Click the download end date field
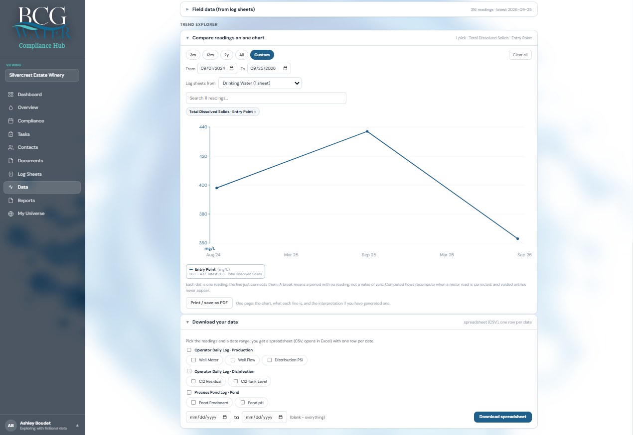633x435 pixels. [x=264, y=417]
